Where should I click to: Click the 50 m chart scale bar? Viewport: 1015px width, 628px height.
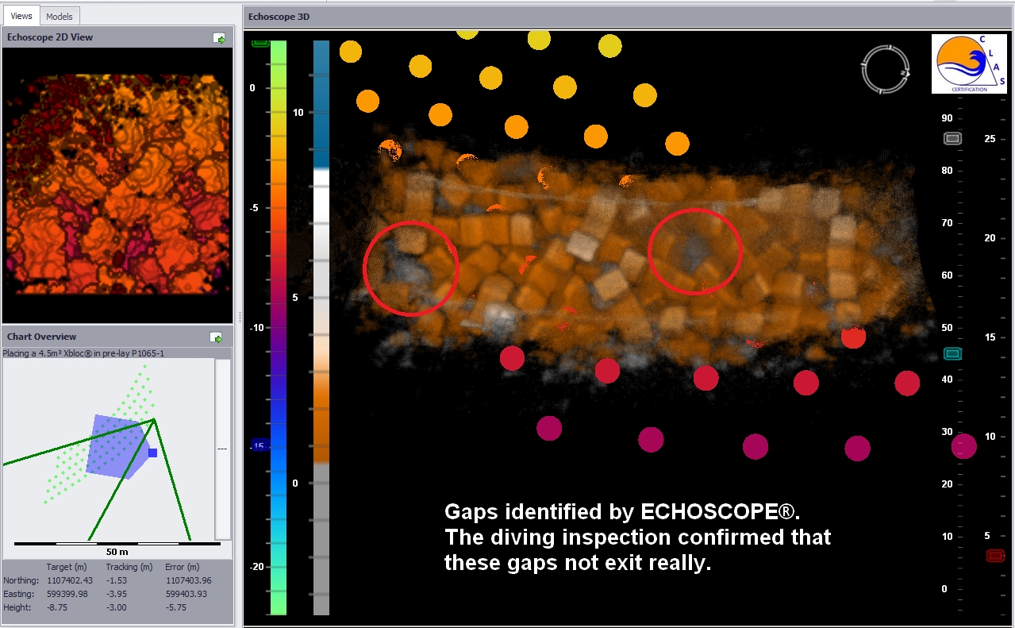click(x=117, y=544)
